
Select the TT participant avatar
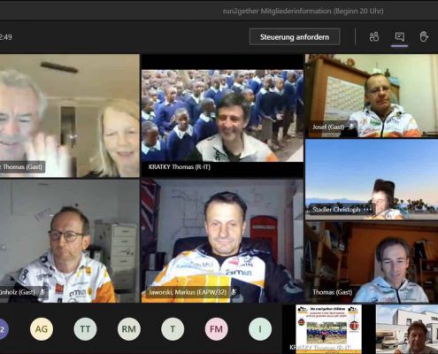[85, 328]
